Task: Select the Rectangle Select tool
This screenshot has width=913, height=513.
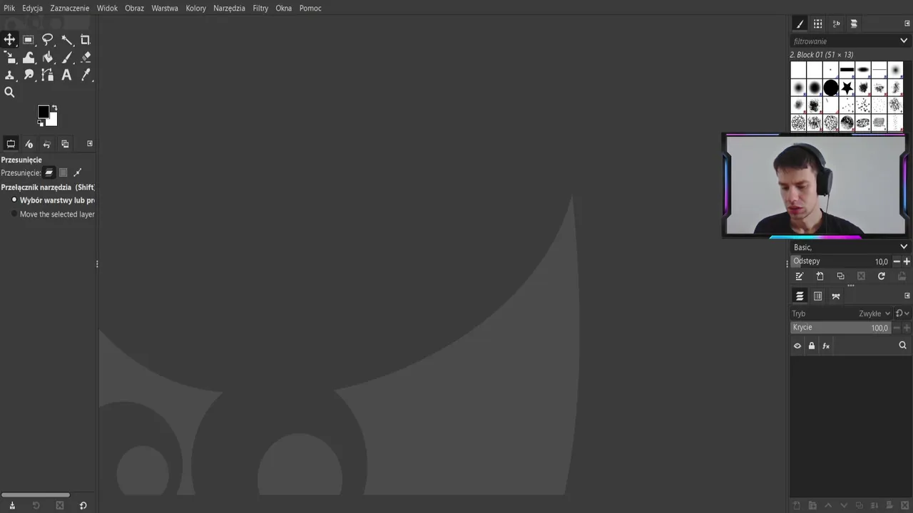Action: pos(29,40)
